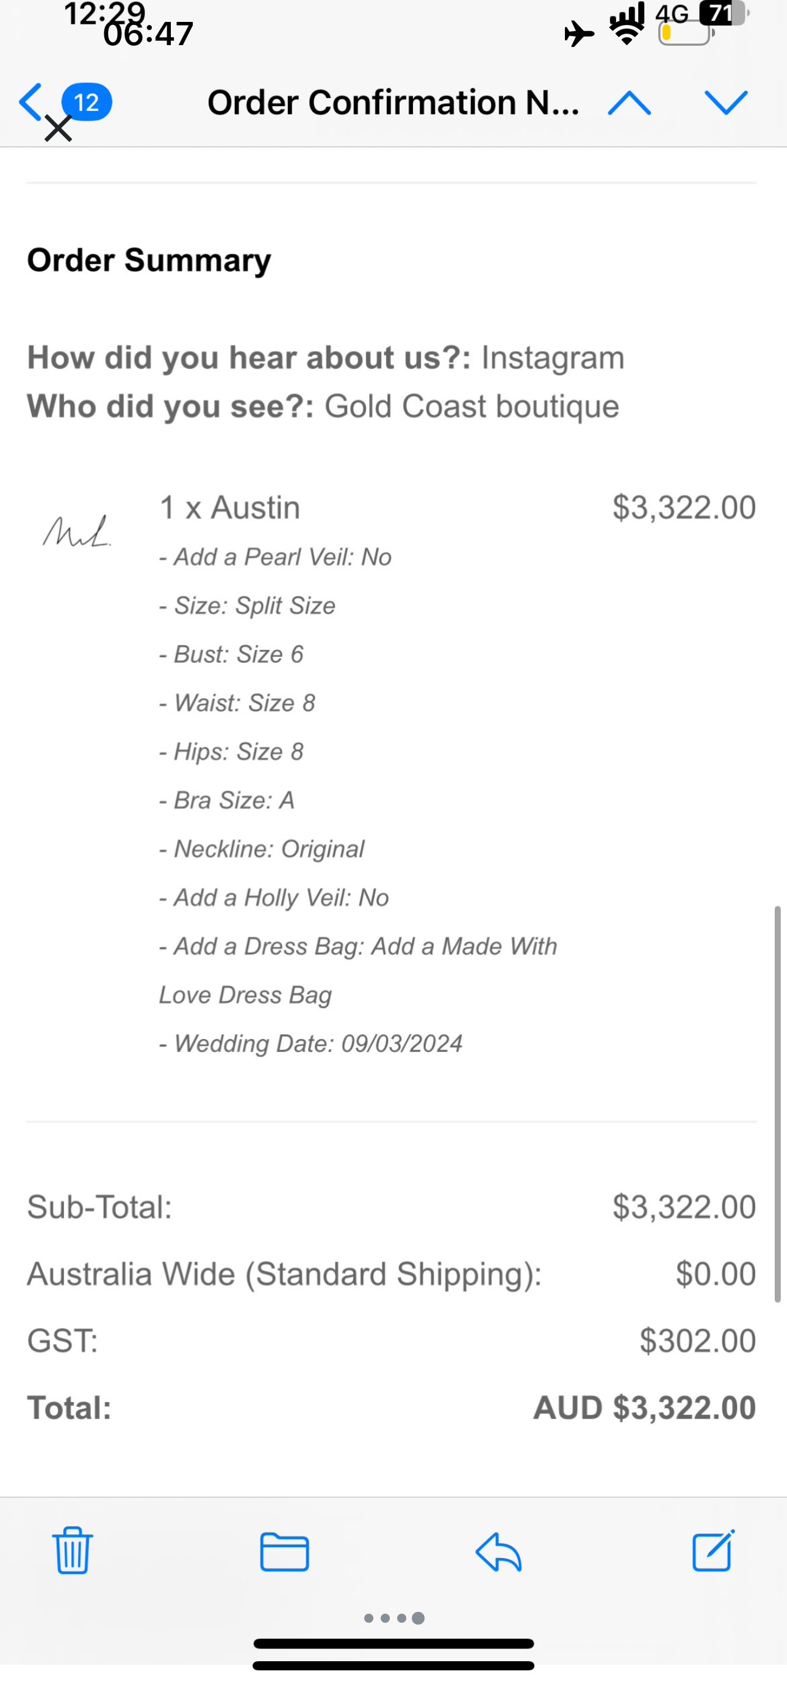Select the 1 x Austin item line
Viewport: 787px width, 1685px height.
229,507
